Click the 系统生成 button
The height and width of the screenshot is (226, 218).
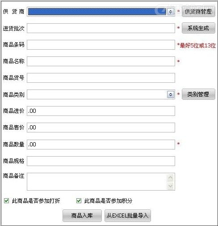(198, 28)
